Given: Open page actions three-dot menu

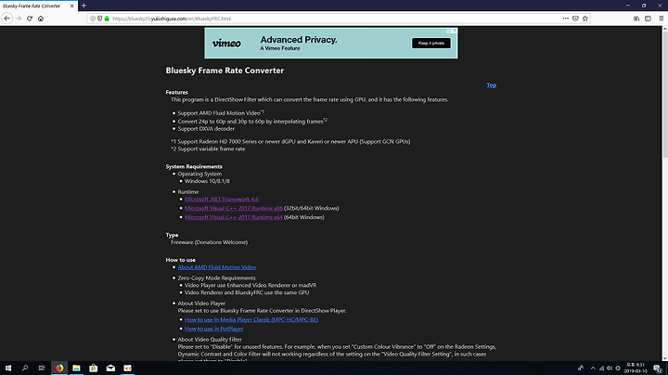Looking at the screenshot, I should click(565, 19).
